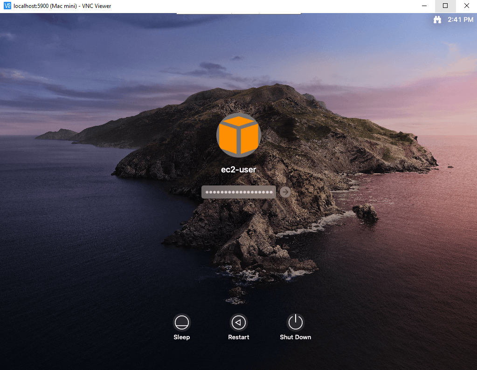
Task: Focus the password input field
Action: [238, 192]
